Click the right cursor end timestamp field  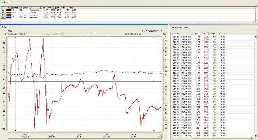(133, 34)
